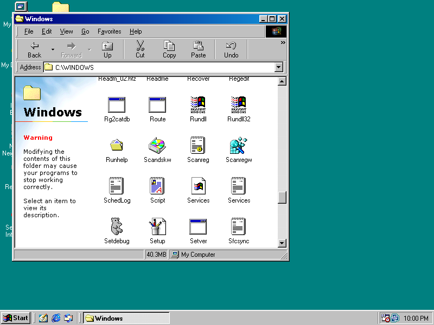Open the address bar dropdown

click(x=278, y=67)
